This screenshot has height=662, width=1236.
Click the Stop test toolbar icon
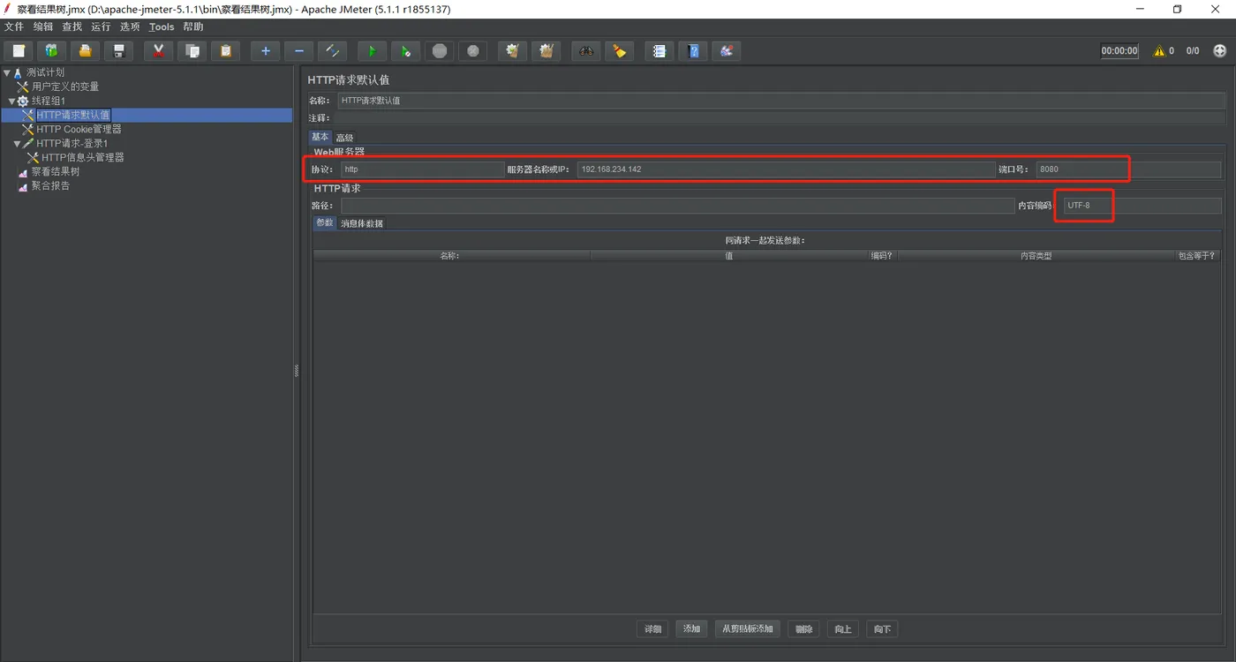(439, 50)
